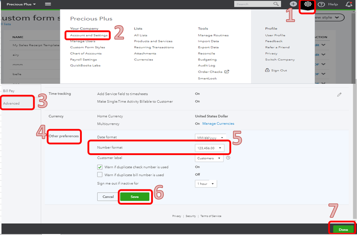Click the Other preferences section label
357x235 pixels.
point(64,136)
